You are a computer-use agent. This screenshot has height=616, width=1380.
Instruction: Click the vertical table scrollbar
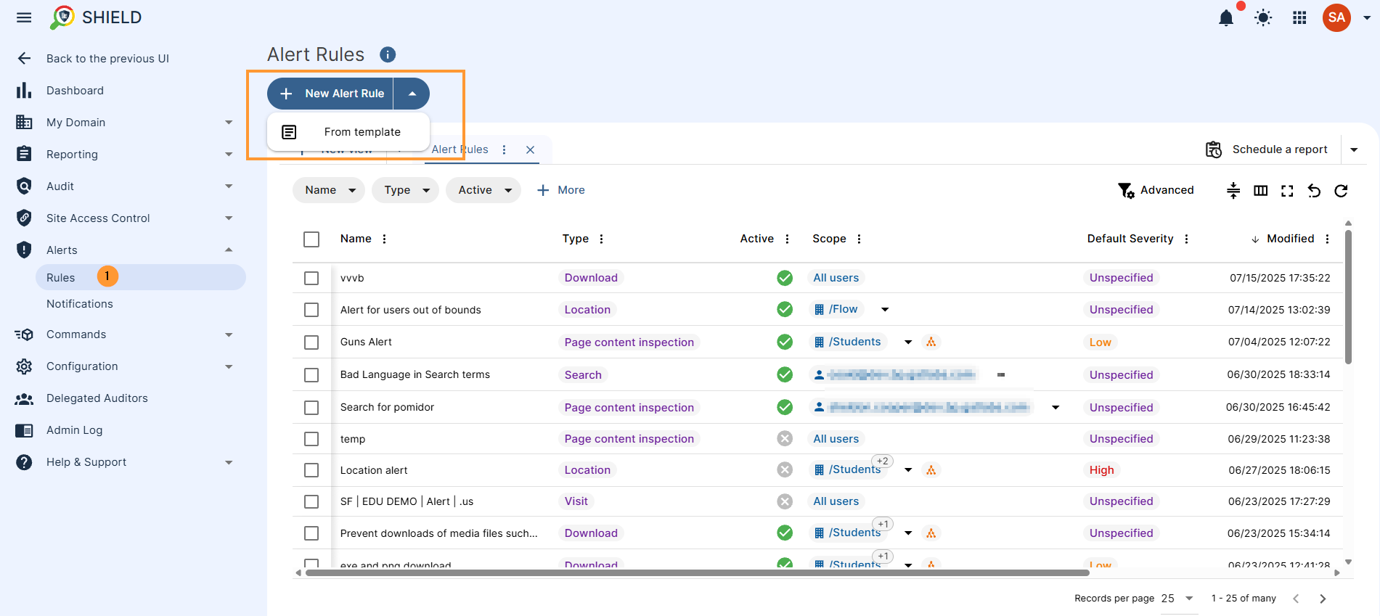tap(1348, 297)
